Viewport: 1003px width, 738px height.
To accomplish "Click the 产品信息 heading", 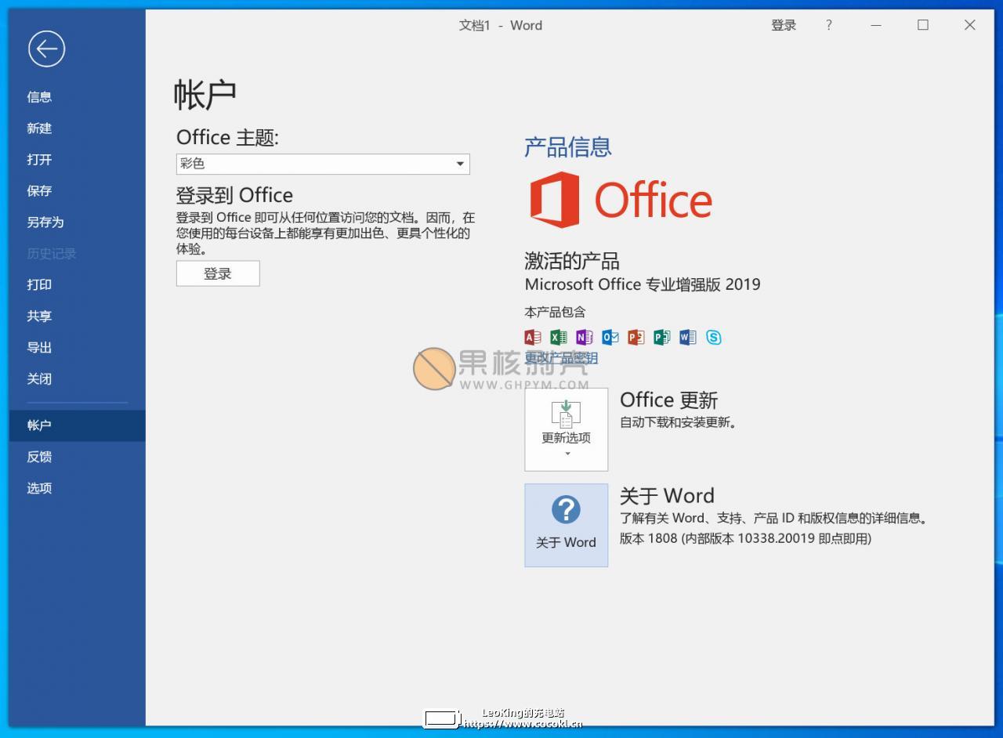I will coord(568,147).
